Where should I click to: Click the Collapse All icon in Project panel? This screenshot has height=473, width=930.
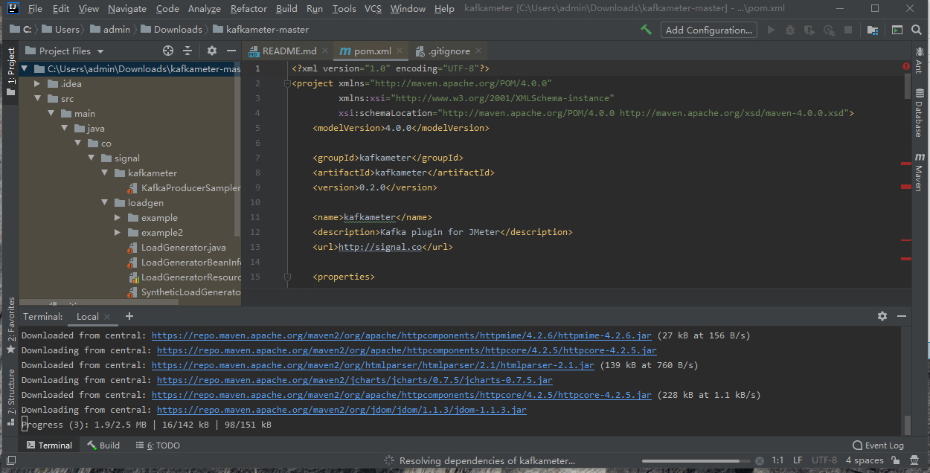pos(187,51)
